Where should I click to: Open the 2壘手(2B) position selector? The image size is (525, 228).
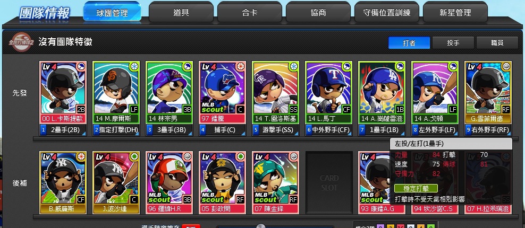coord(63,130)
